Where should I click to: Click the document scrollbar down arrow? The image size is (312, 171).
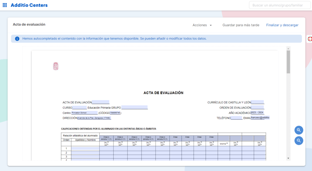288,158
